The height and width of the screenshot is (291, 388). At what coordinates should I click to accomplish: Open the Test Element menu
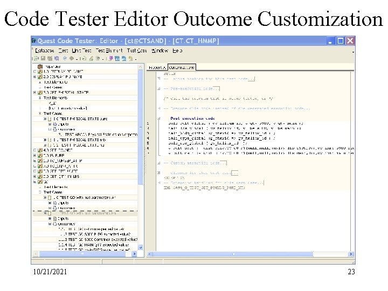point(109,51)
